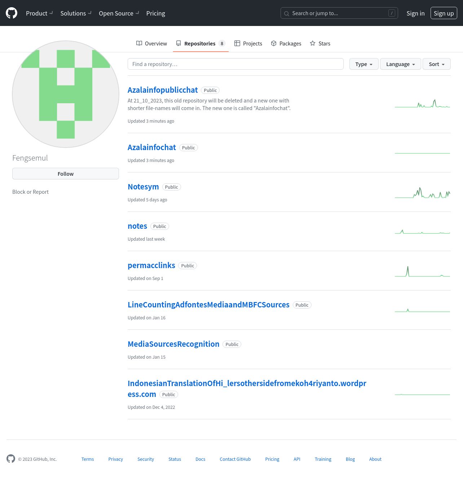Open LineCountingAdfontesMediaandMBFCSources activity graph

(422, 310)
